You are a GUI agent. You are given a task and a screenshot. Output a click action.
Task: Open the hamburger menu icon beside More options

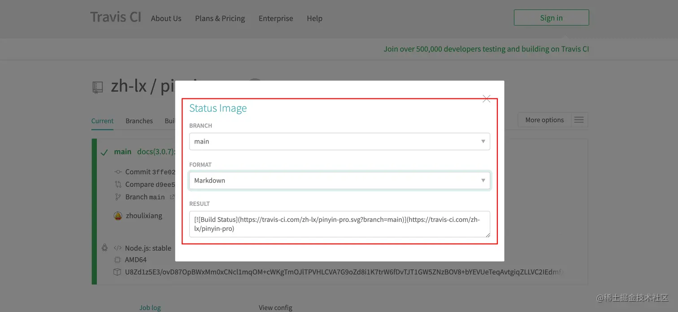[579, 120]
